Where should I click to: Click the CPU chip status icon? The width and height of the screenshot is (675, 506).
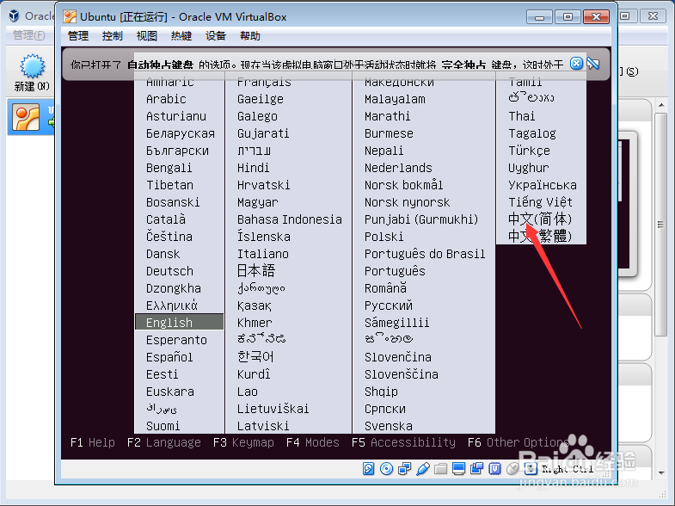(494, 468)
